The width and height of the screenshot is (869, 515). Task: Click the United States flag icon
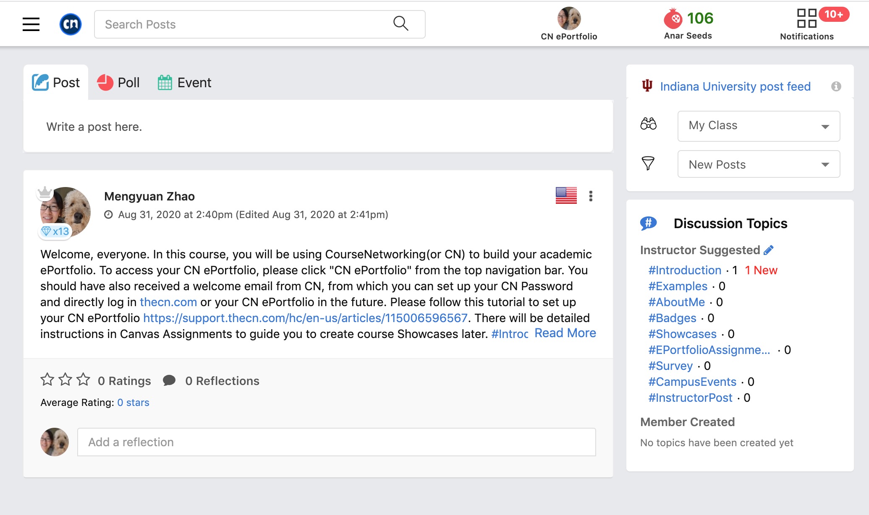point(566,195)
